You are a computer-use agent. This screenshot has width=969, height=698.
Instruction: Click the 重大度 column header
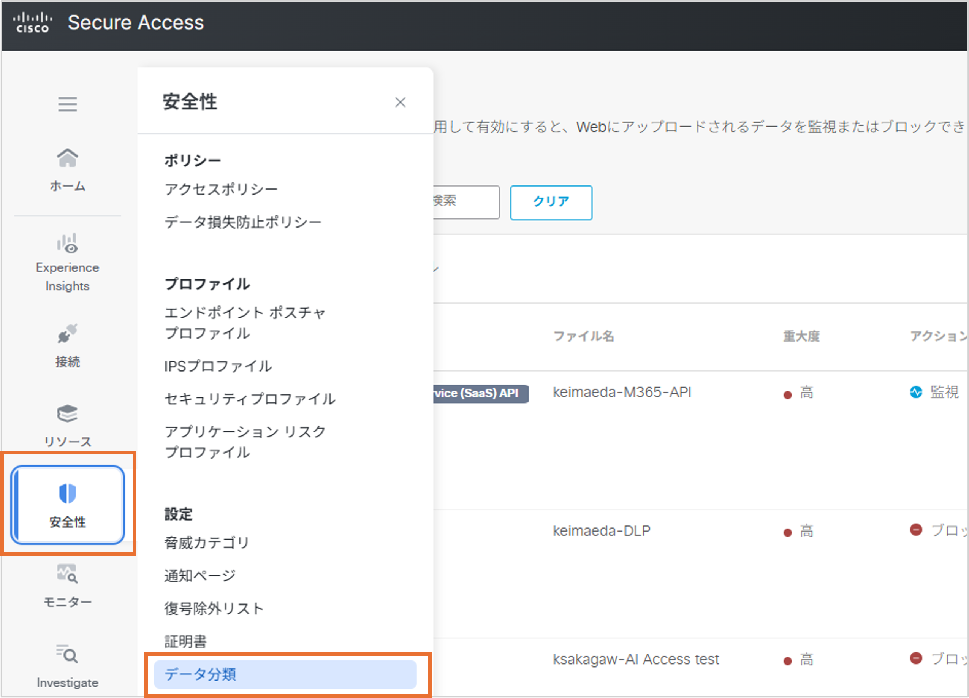point(801,336)
